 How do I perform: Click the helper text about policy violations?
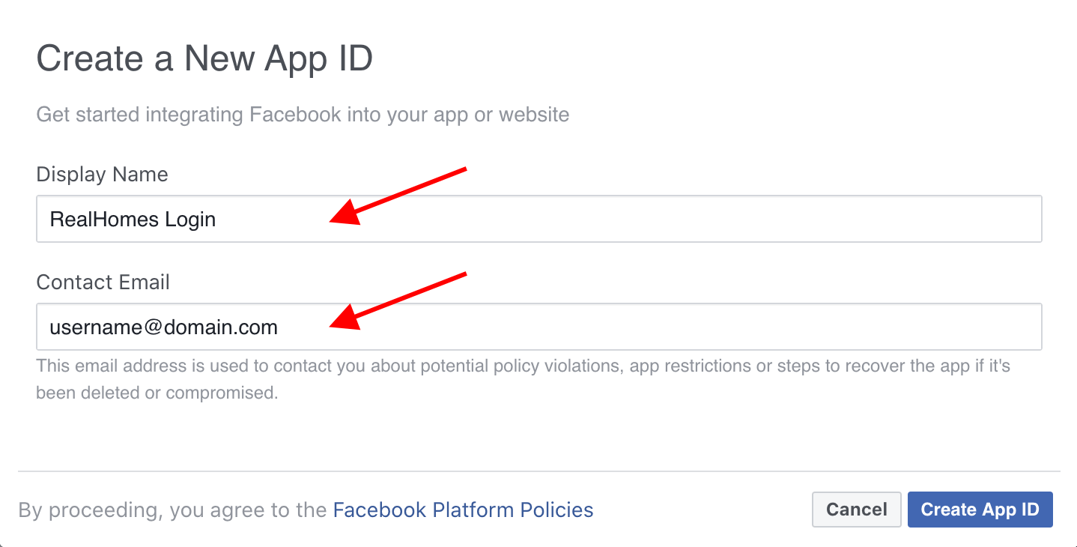524,379
